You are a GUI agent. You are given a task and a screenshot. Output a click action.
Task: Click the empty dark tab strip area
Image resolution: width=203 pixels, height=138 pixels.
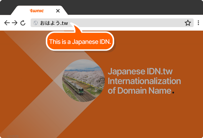click(133, 7)
